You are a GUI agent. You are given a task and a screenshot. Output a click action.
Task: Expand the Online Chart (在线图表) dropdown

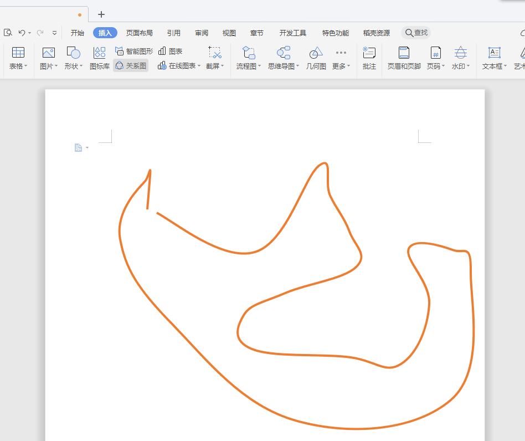pyautogui.click(x=199, y=66)
